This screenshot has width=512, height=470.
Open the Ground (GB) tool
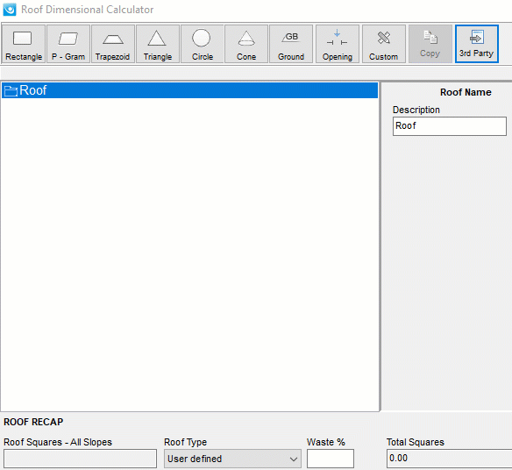(x=291, y=44)
